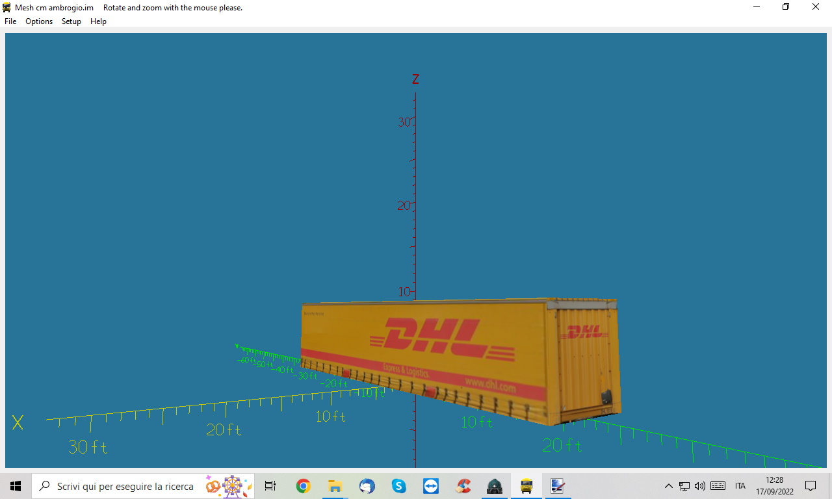832x499 pixels.
Task: Open the File menu
Action: pyautogui.click(x=10, y=21)
